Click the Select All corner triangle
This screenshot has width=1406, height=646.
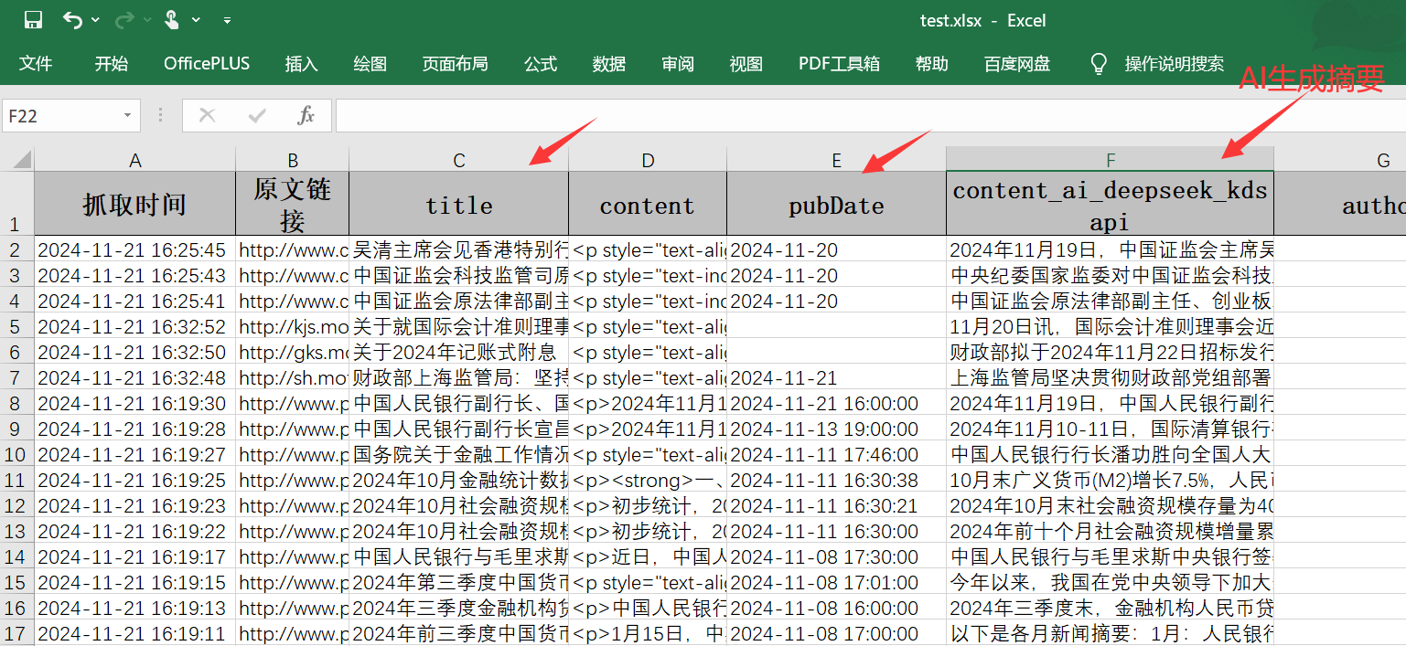(x=21, y=160)
